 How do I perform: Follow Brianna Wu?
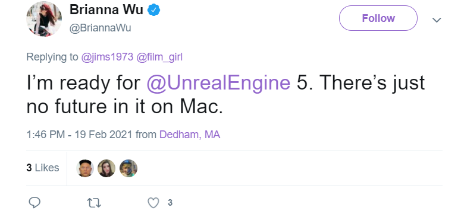pyautogui.click(x=378, y=18)
